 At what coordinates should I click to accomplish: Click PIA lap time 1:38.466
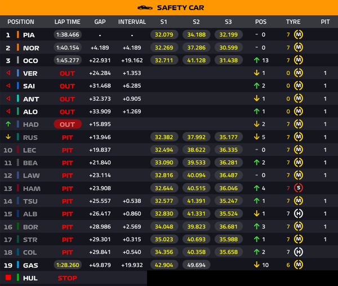click(x=68, y=35)
